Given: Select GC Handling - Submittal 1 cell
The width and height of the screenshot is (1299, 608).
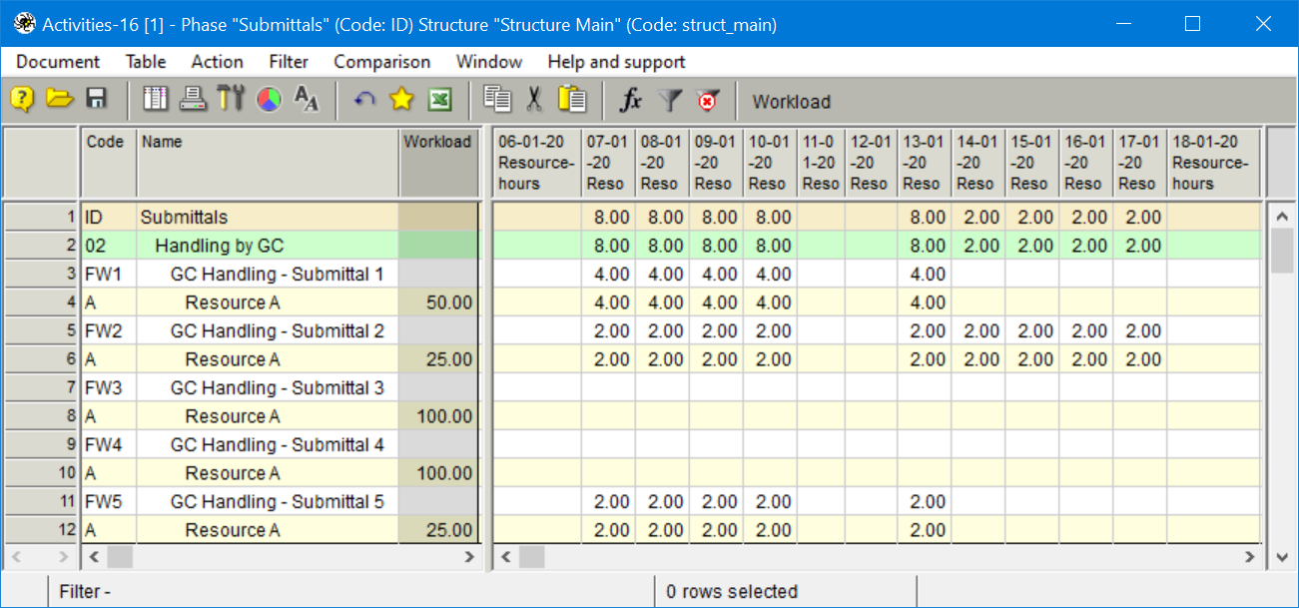Looking at the screenshot, I should [268, 274].
